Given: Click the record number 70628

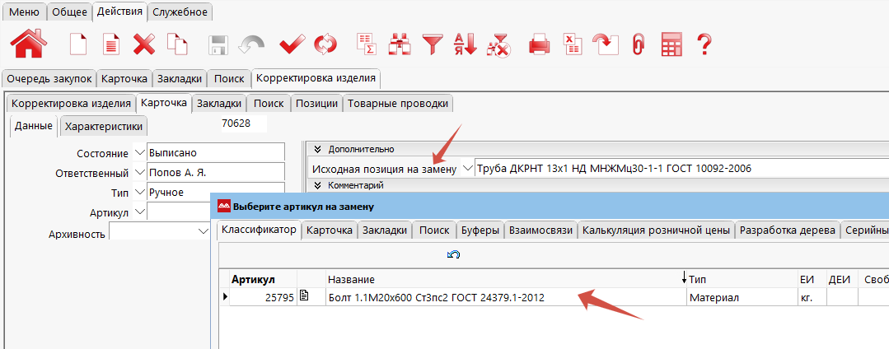Looking at the screenshot, I should 244,123.
